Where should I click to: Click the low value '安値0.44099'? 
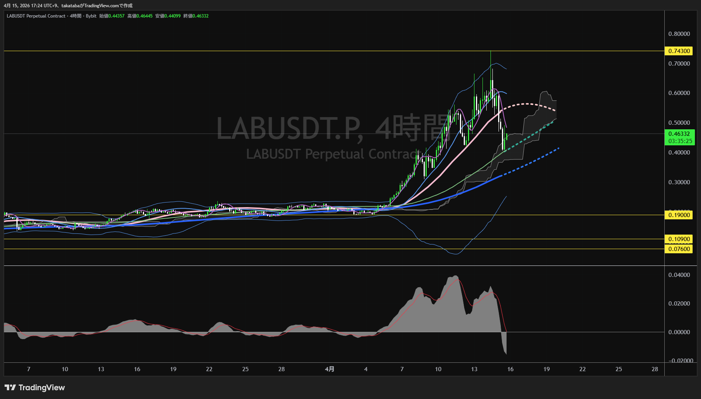(168, 16)
